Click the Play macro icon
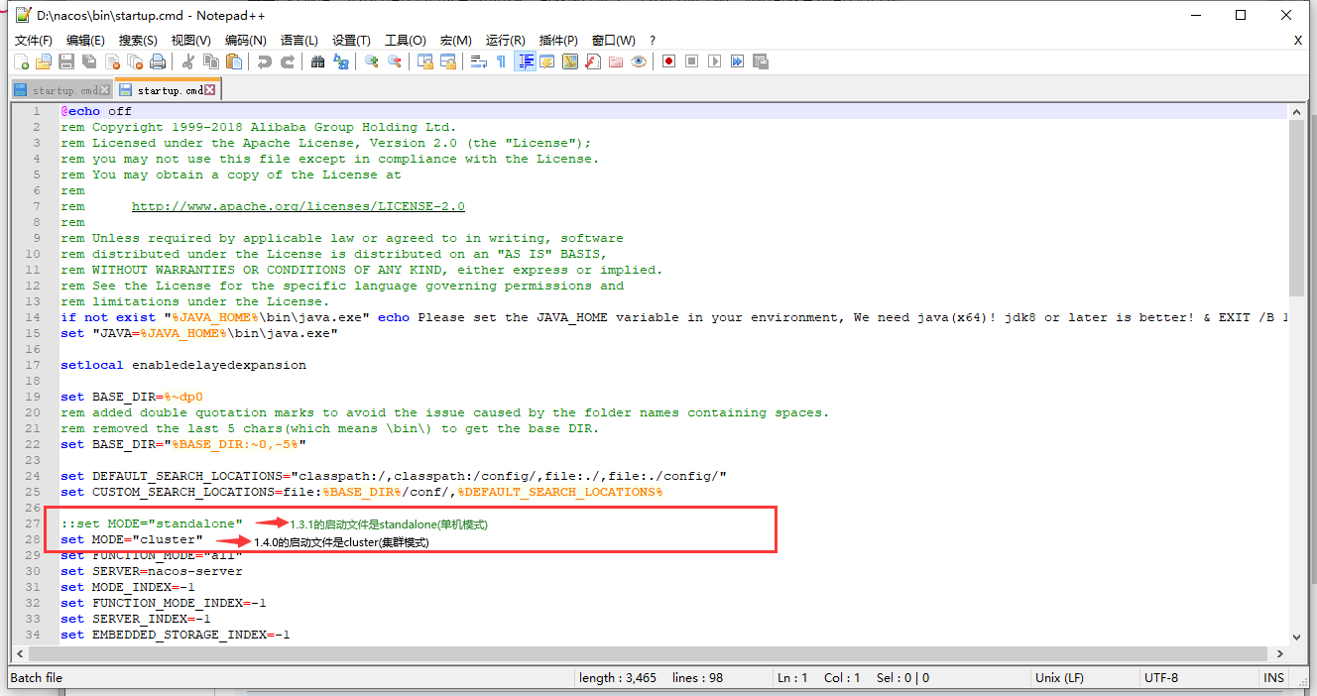 [715, 61]
